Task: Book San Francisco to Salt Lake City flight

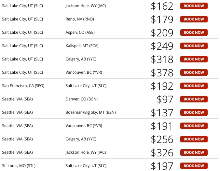Action: pyautogui.click(x=194, y=86)
